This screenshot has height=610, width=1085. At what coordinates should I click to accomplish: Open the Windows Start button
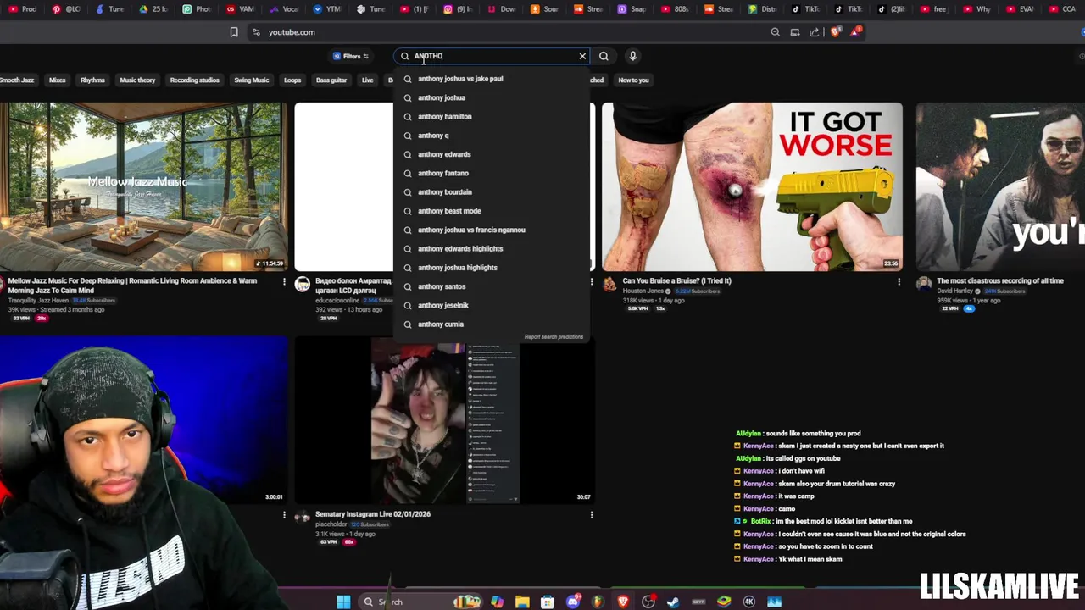tap(343, 602)
